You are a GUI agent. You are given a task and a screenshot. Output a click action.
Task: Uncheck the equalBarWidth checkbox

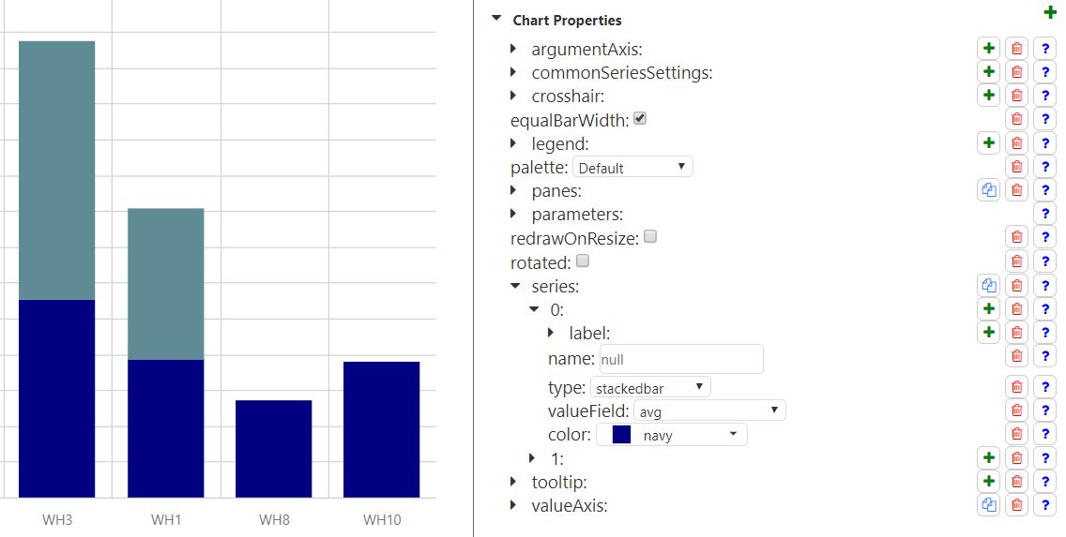point(640,119)
